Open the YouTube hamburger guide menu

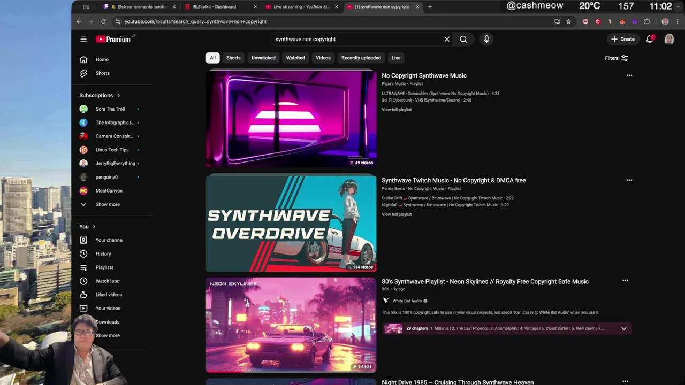coord(83,39)
